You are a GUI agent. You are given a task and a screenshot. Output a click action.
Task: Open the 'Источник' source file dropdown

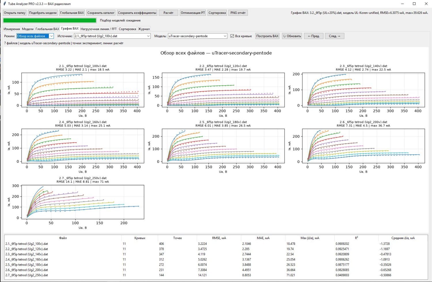pyautogui.click(x=112, y=36)
